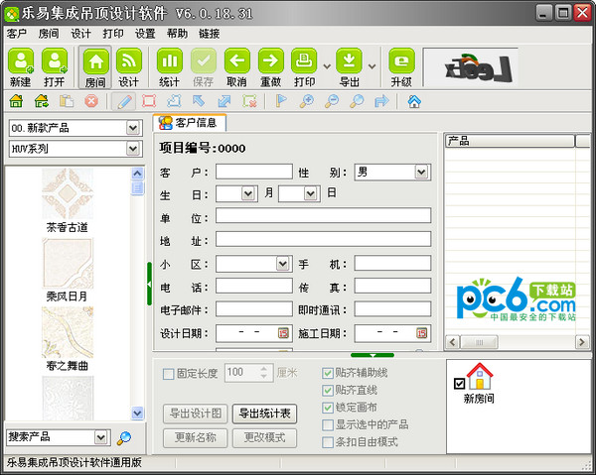Toggle the 贴齐辅助线 checkbox
The height and width of the screenshot is (475, 596).
coord(329,373)
